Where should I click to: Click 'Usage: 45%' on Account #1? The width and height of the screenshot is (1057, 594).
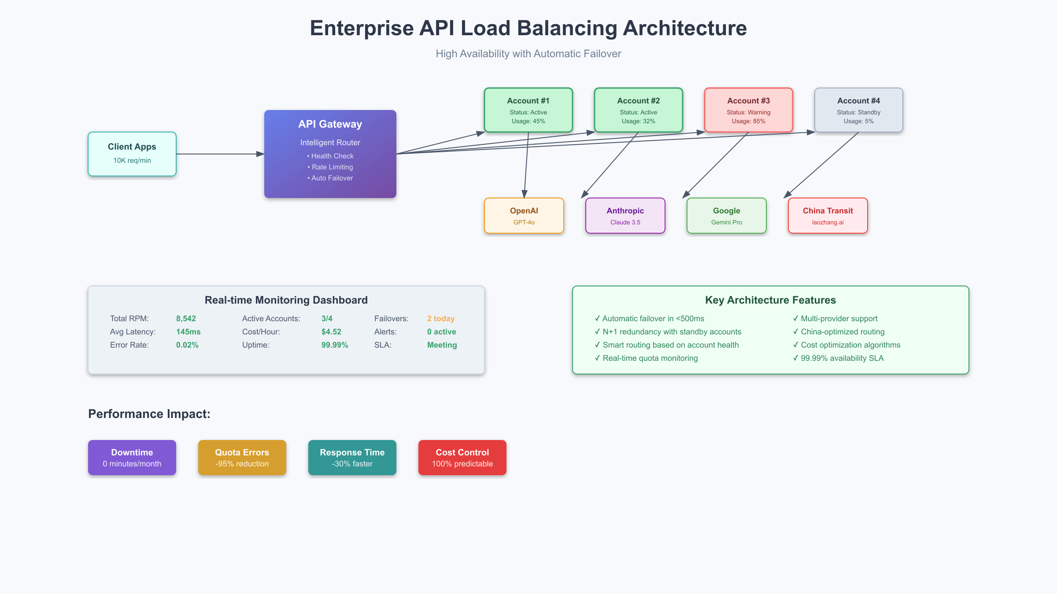[528, 121]
